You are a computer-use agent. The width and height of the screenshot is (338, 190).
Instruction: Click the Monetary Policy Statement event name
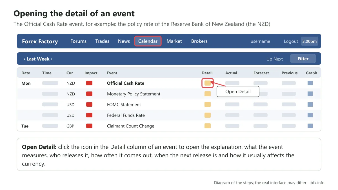(x=134, y=94)
